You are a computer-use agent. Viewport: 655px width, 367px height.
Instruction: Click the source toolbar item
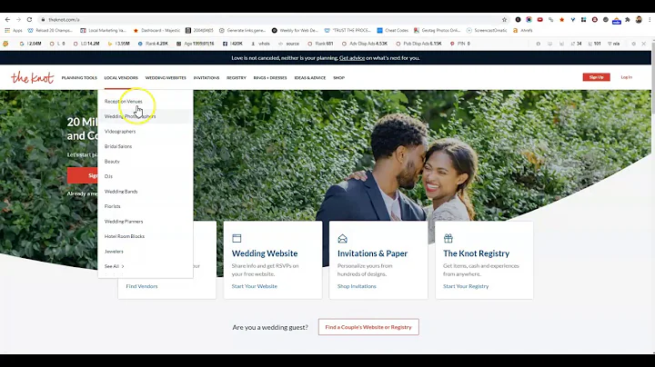pos(288,44)
